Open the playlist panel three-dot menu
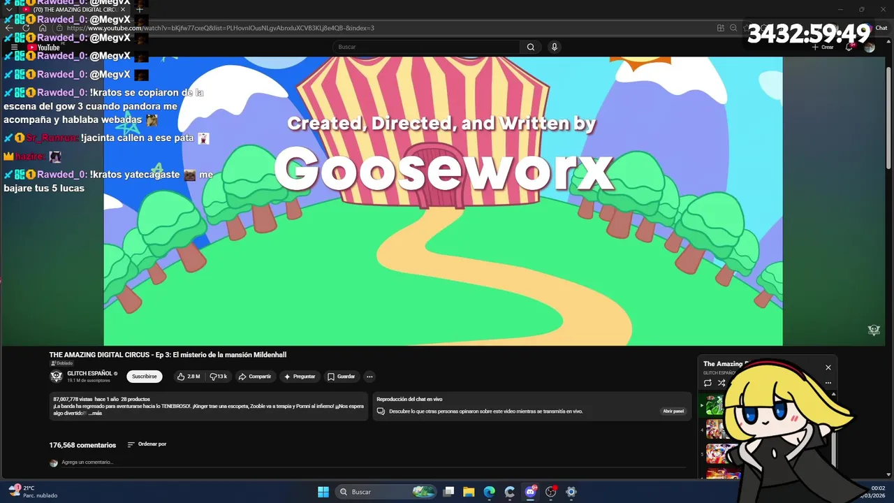 click(x=828, y=383)
